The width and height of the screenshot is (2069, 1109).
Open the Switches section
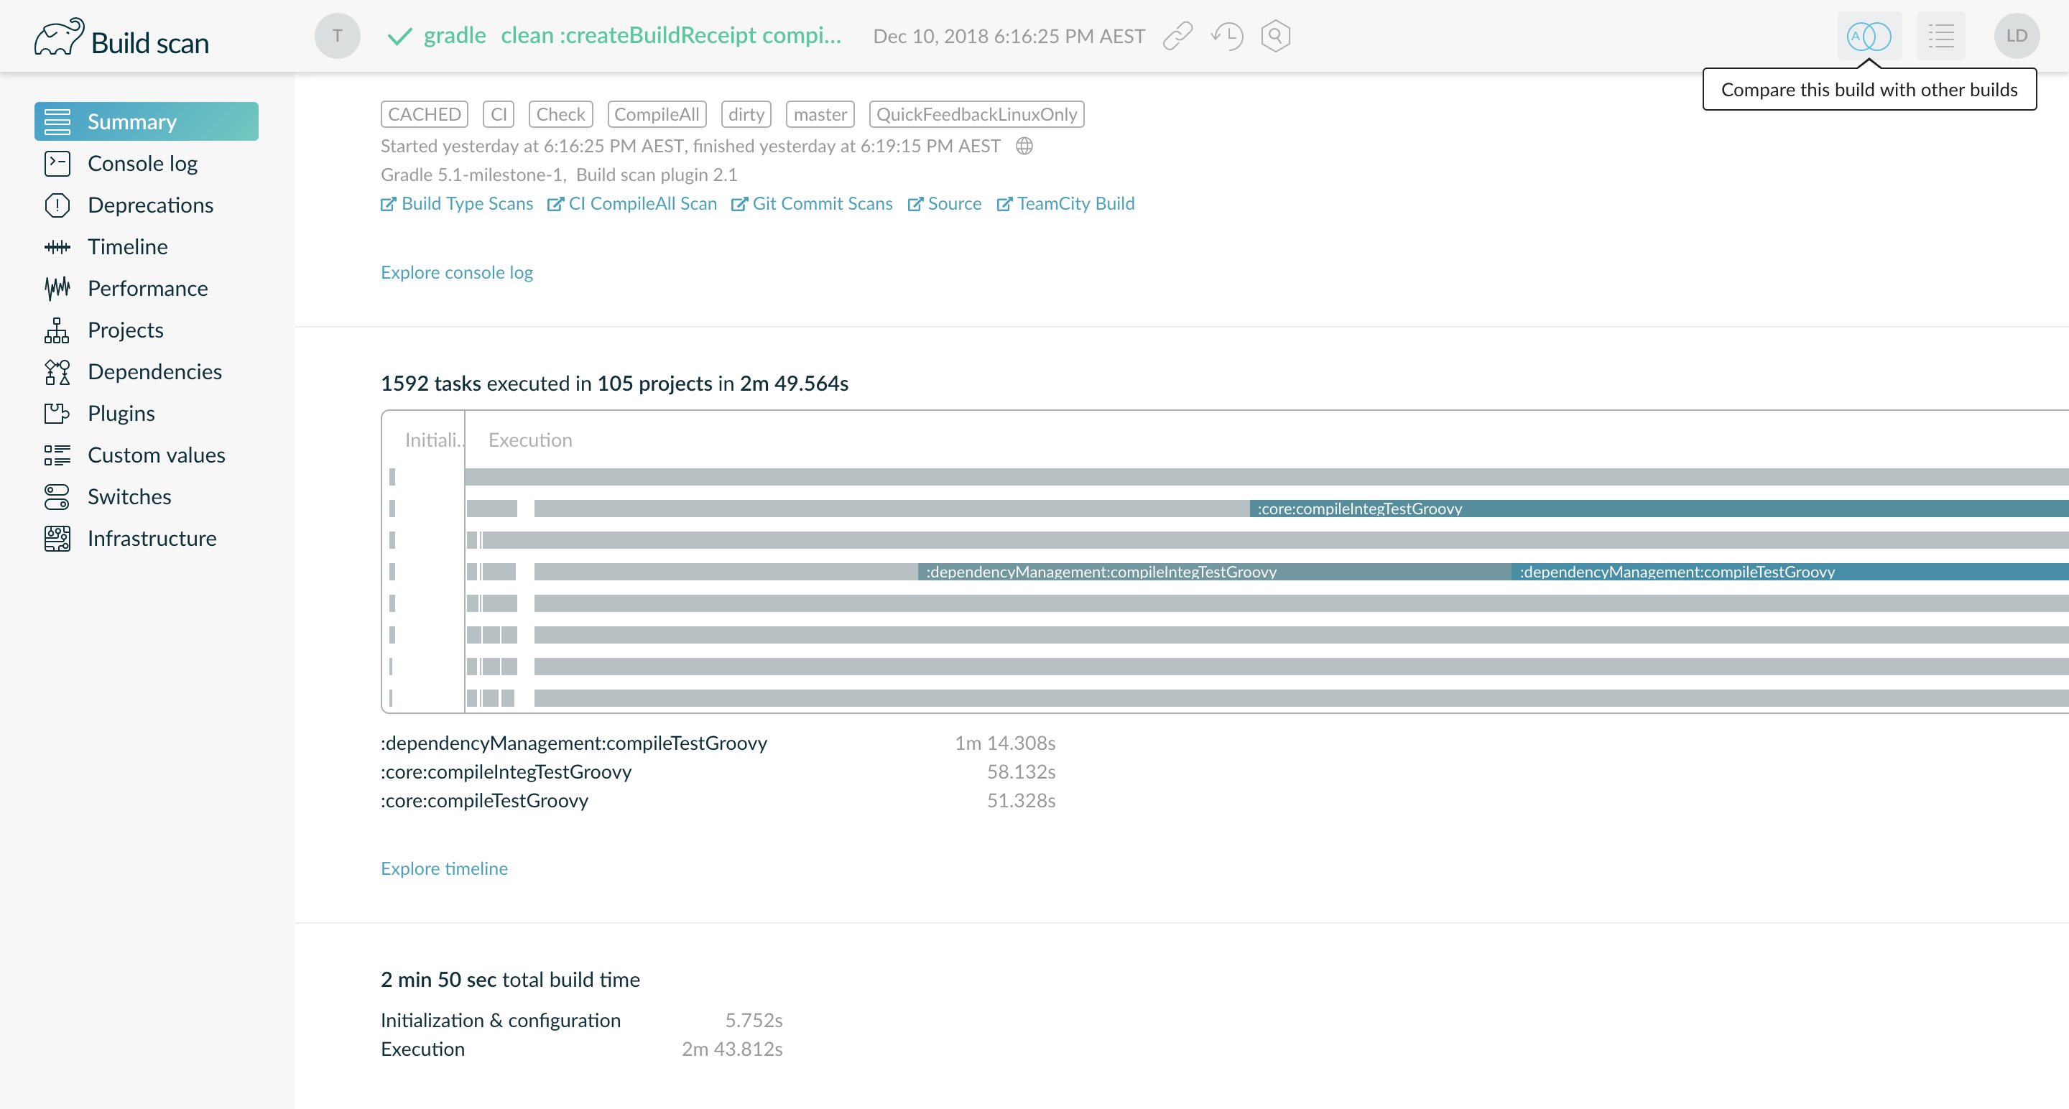pos(129,496)
